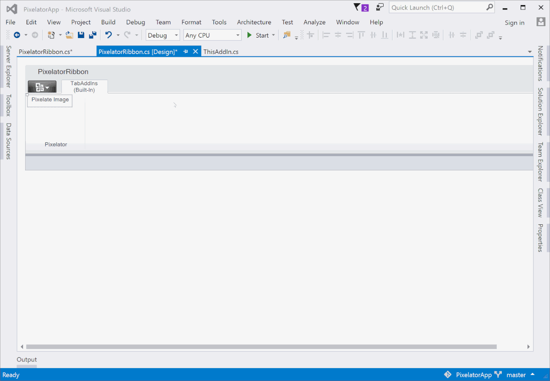Click the Align to Grid icon

pyautogui.click(x=311, y=35)
